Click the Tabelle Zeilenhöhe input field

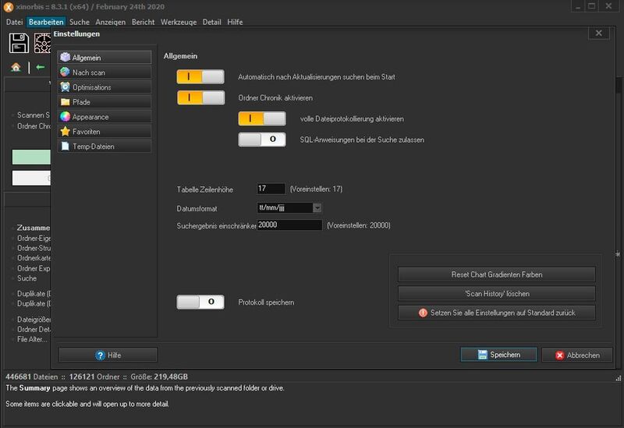tap(271, 189)
